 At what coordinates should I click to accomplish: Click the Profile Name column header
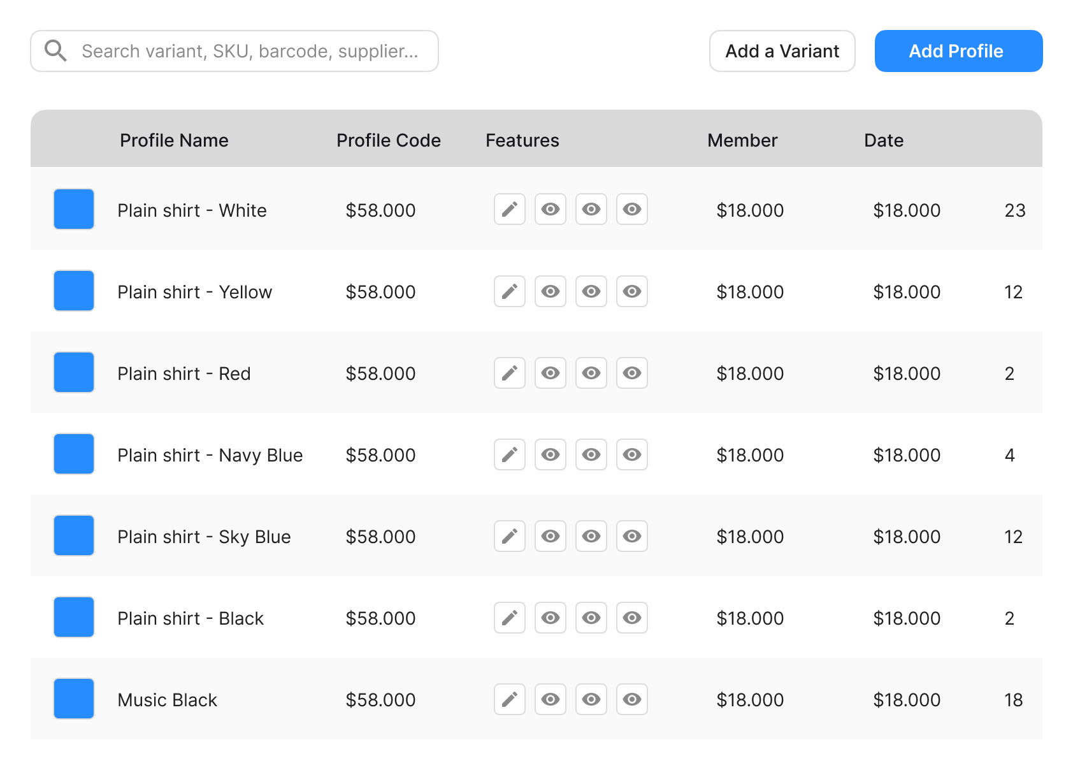pyautogui.click(x=174, y=140)
